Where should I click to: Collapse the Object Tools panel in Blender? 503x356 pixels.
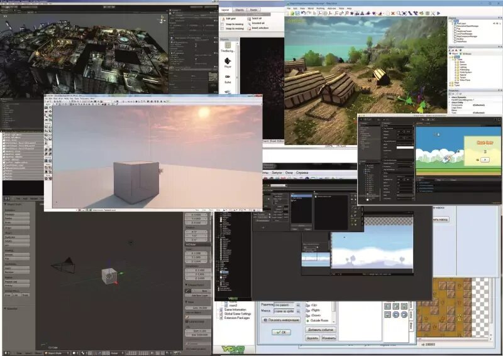6,204
